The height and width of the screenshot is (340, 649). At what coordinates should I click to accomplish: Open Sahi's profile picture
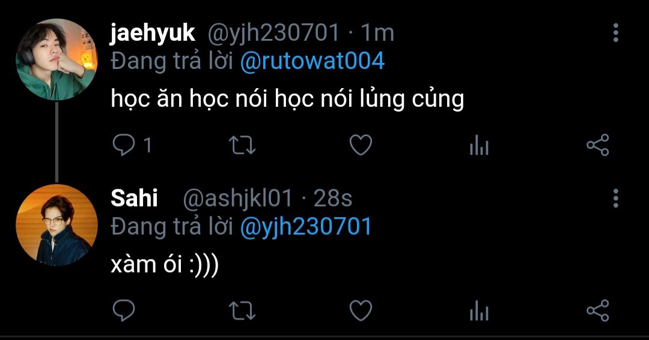coord(56,225)
